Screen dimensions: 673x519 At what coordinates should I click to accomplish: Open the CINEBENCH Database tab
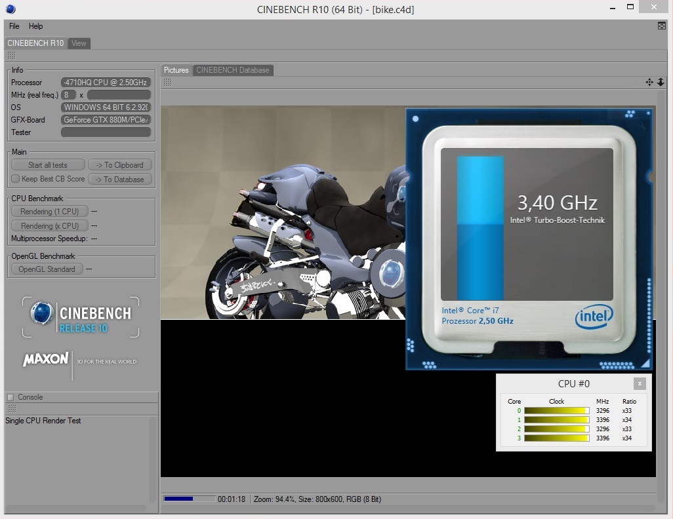(233, 70)
